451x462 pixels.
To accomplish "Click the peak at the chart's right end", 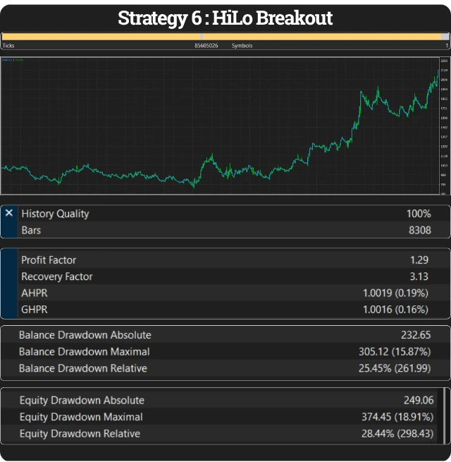I will (436, 73).
